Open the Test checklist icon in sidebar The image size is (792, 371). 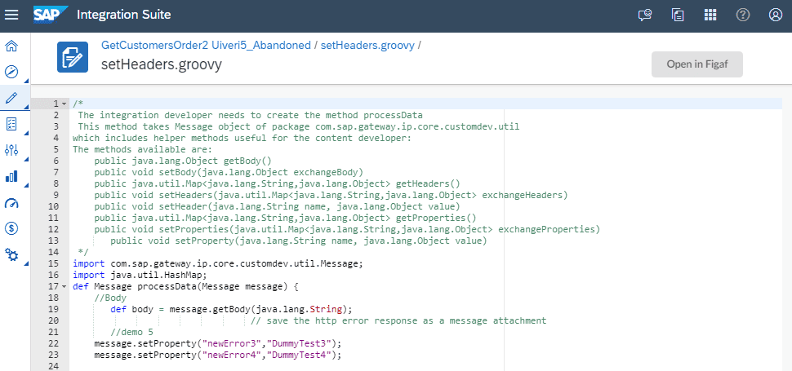point(11,123)
